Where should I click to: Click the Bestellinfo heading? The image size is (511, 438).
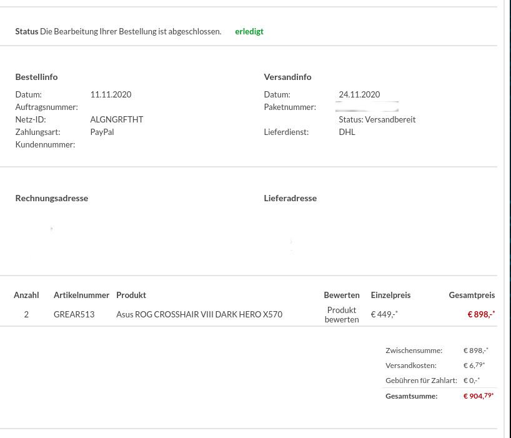point(36,77)
